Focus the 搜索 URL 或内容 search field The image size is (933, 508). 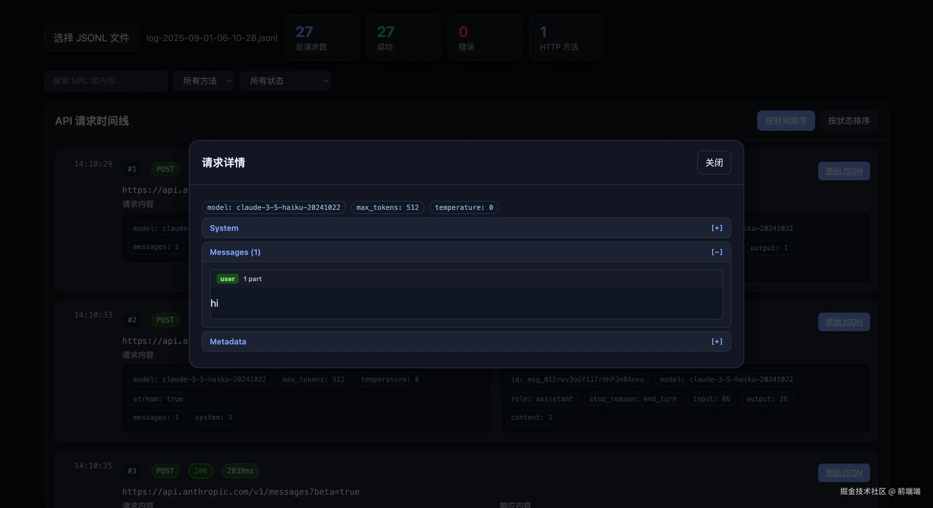[106, 81]
